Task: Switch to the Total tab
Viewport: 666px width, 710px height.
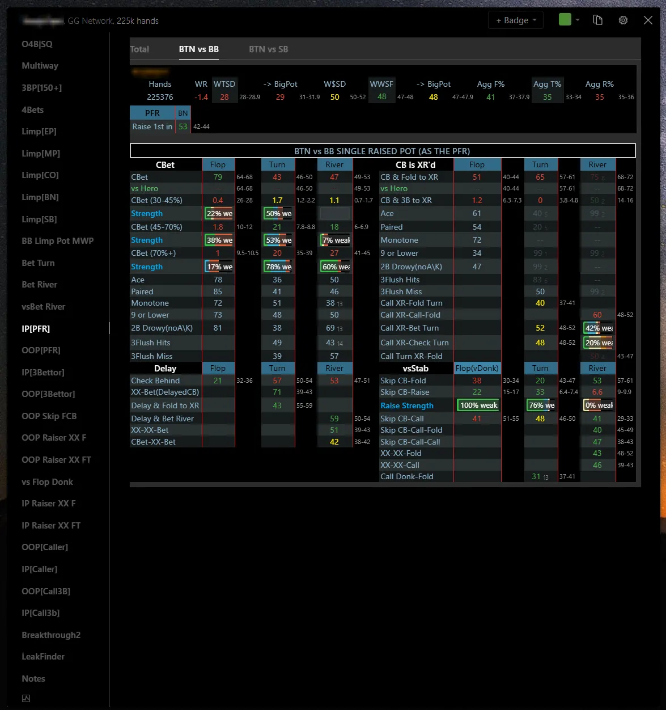Action: pos(139,49)
